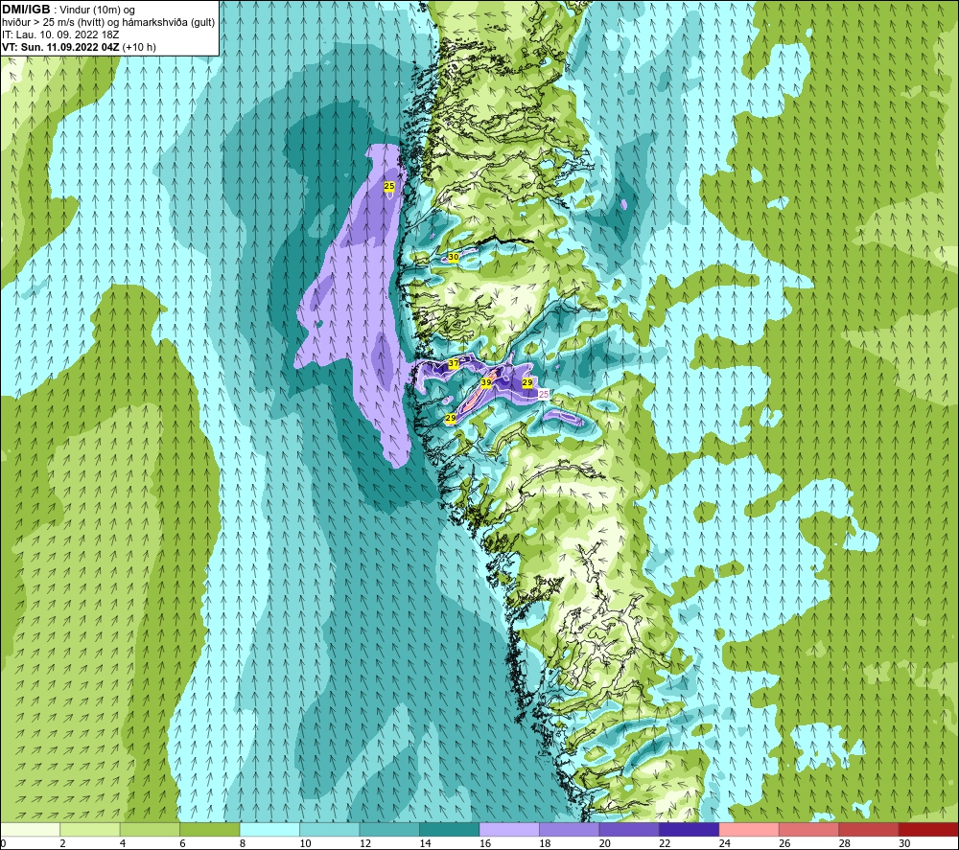The width and height of the screenshot is (959, 850).
Task: Click the lightest 0–2 m/s legend swatch
Action: click(x=30, y=830)
